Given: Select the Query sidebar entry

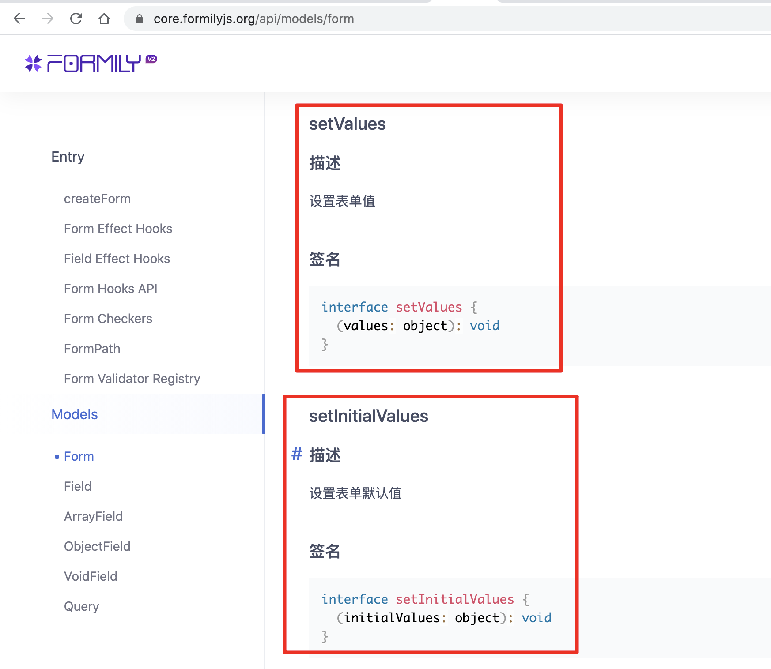Looking at the screenshot, I should pyautogui.click(x=81, y=606).
